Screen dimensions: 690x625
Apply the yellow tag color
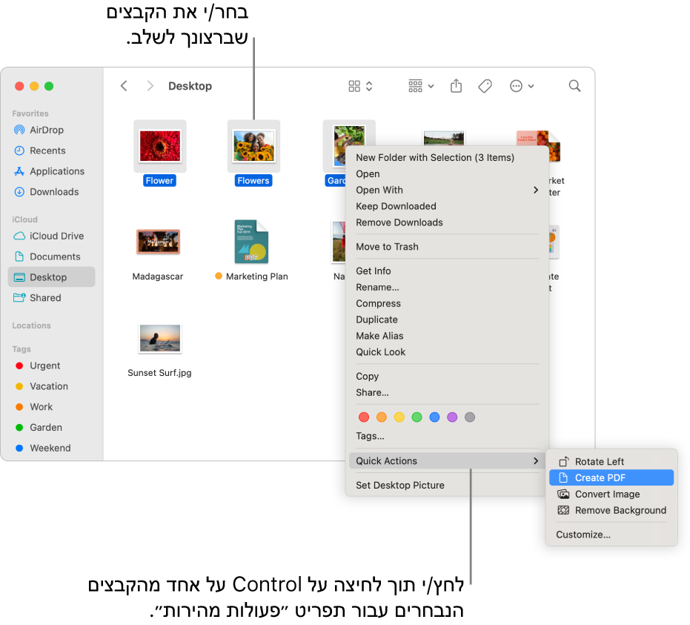pos(399,417)
